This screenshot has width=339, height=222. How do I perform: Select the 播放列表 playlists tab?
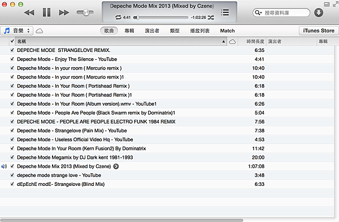(200, 31)
